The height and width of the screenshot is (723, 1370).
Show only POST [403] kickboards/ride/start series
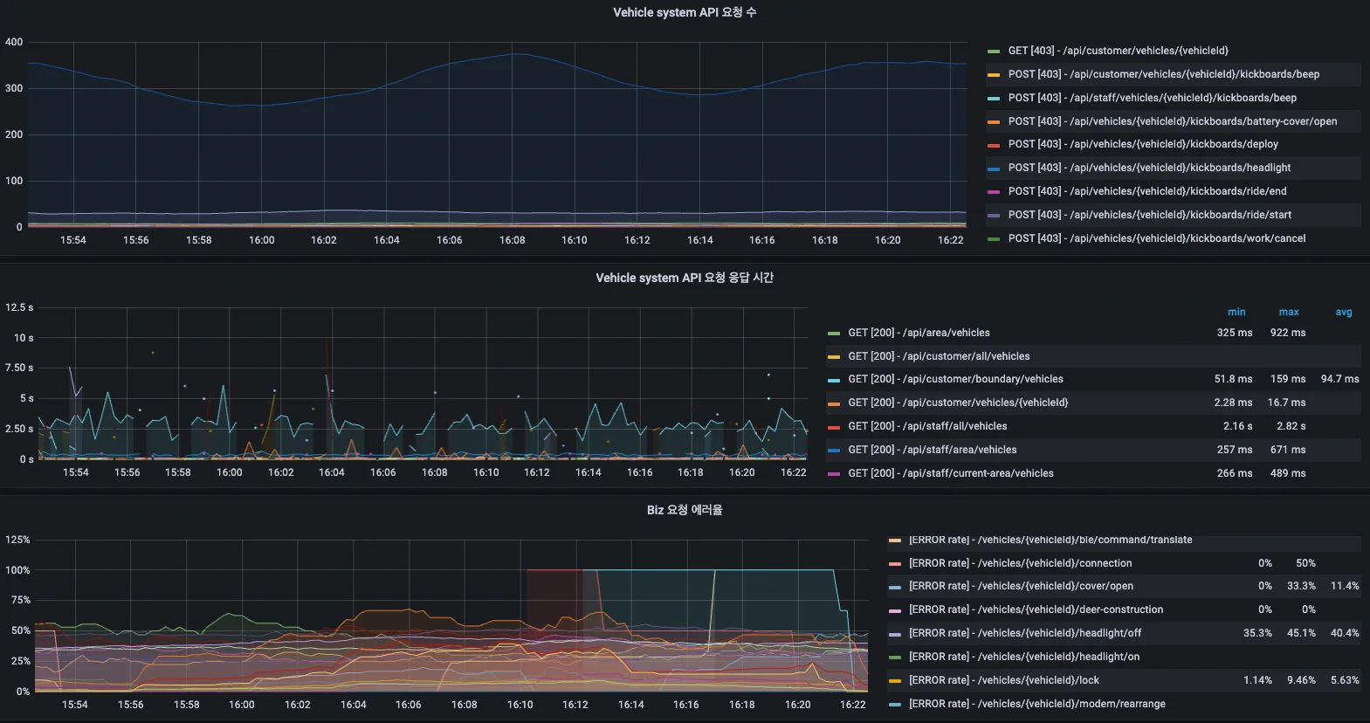pos(1149,215)
